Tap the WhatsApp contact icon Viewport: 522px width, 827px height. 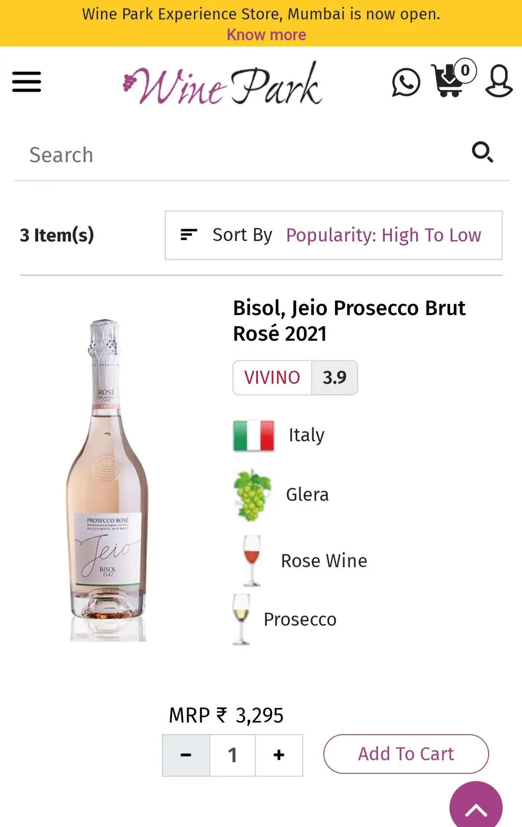[406, 82]
